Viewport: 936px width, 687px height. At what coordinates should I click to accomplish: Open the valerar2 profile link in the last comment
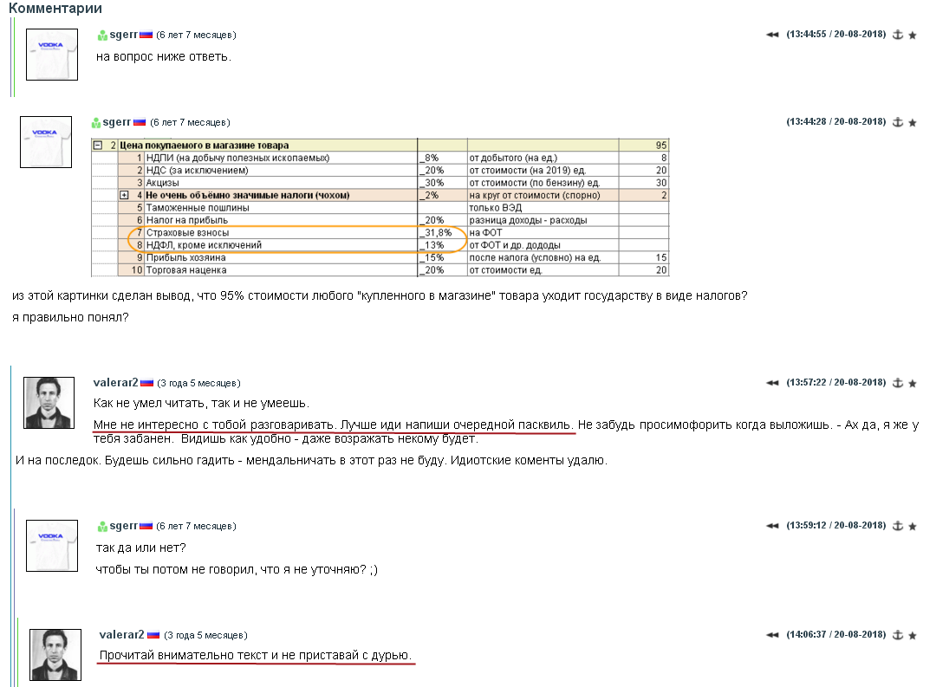click(x=121, y=635)
